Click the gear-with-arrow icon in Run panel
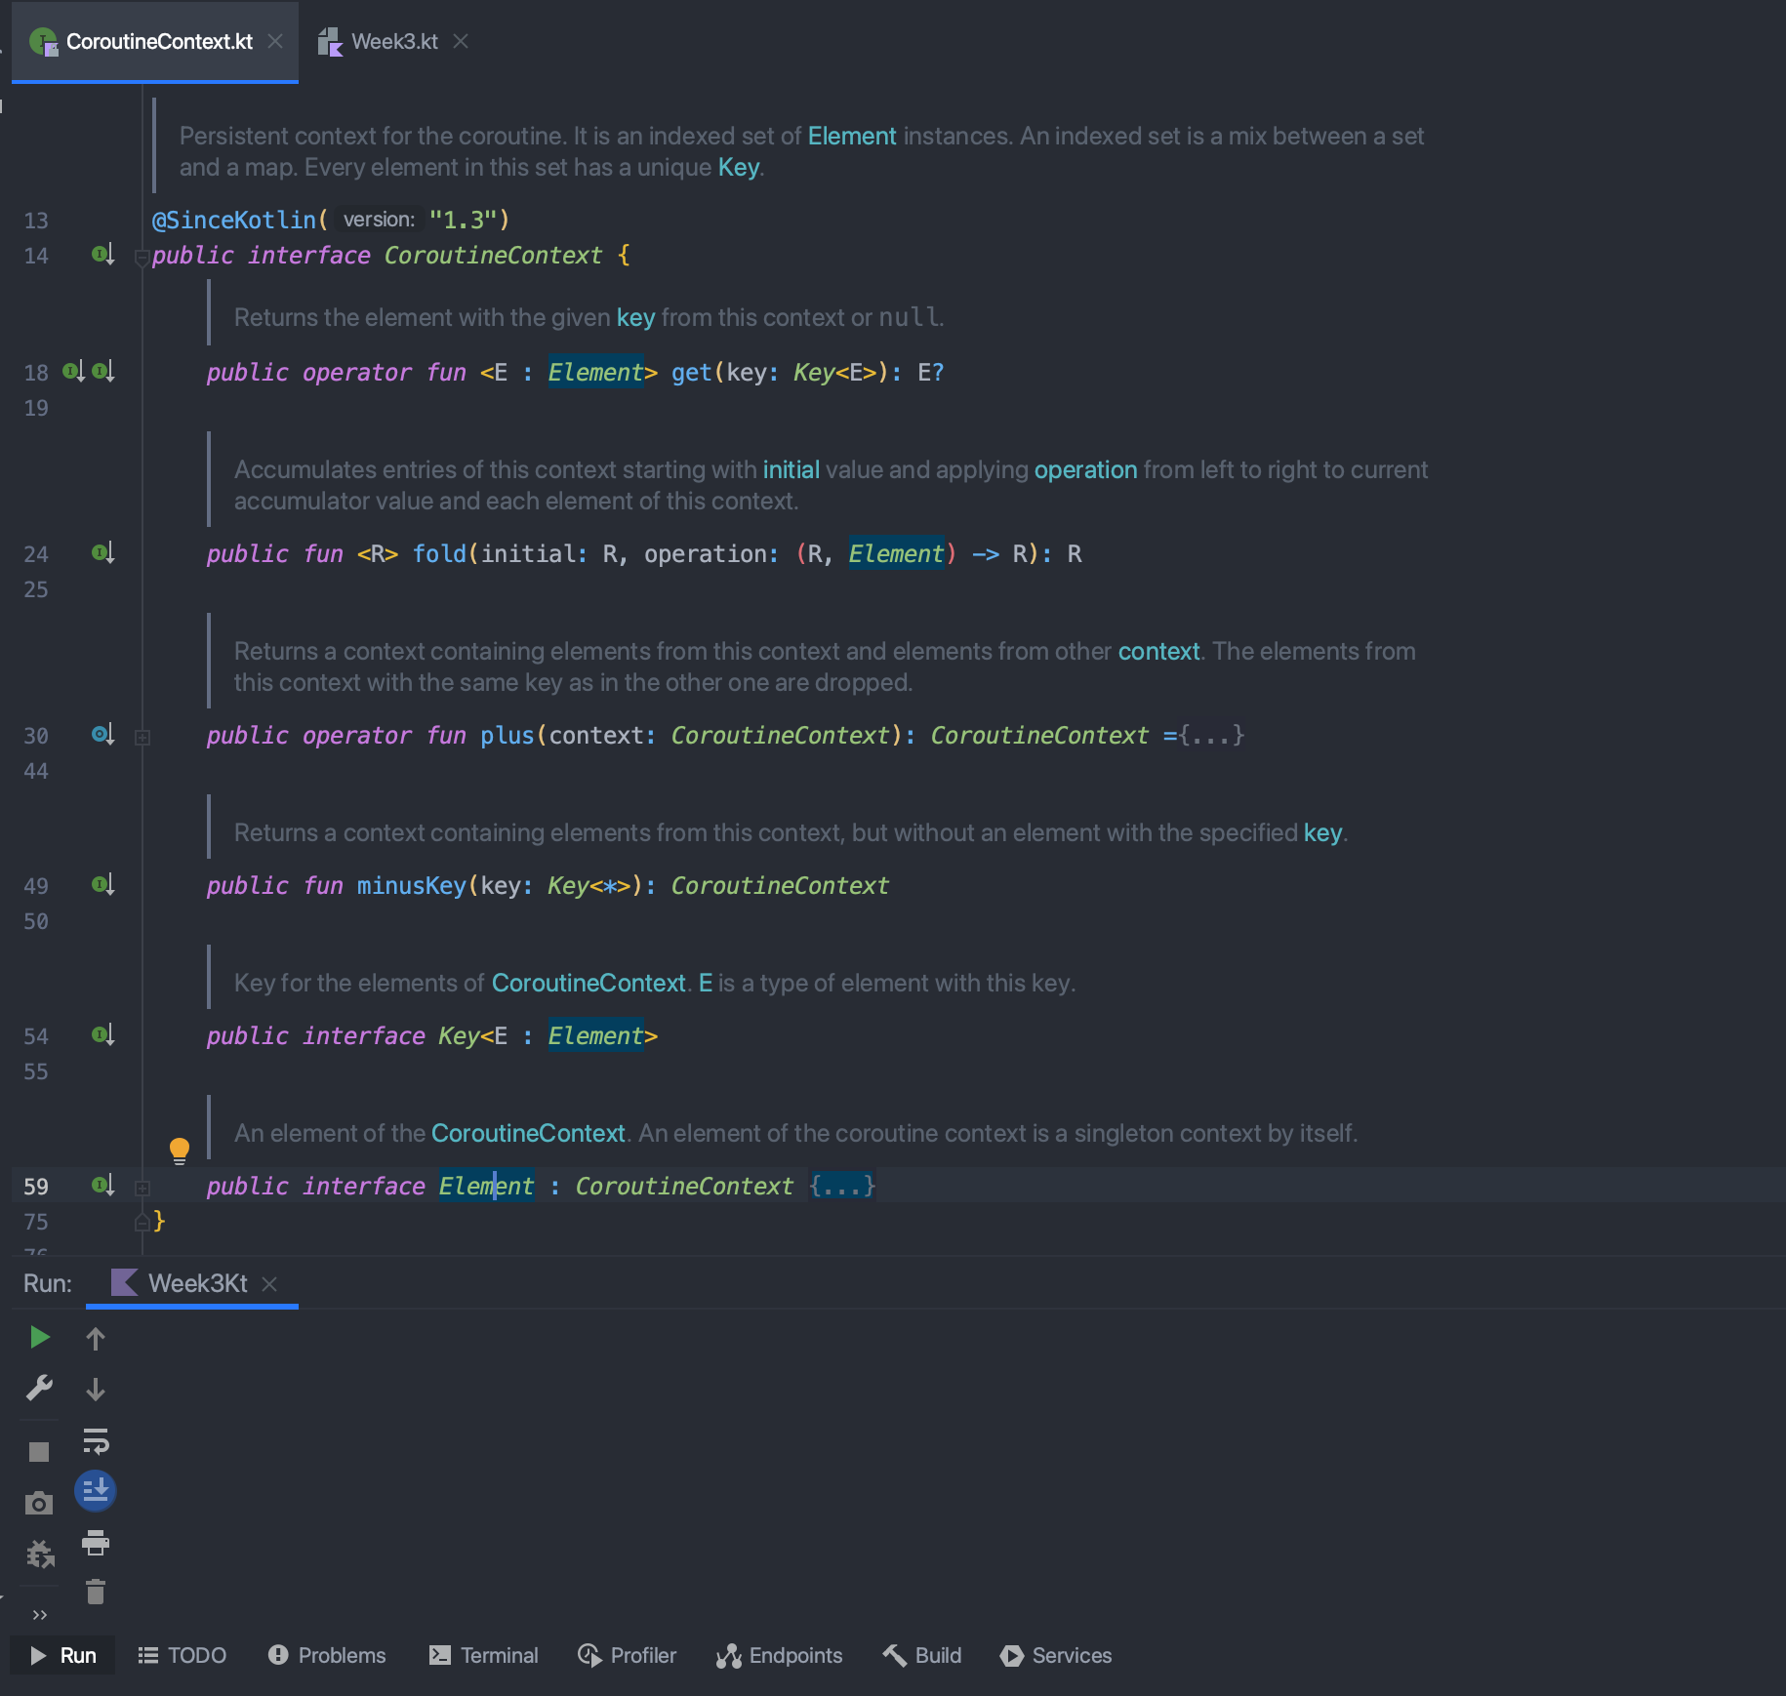This screenshot has height=1696, width=1786. 40,1554
